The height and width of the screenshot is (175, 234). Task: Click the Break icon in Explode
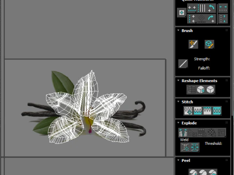(x=183, y=133)
